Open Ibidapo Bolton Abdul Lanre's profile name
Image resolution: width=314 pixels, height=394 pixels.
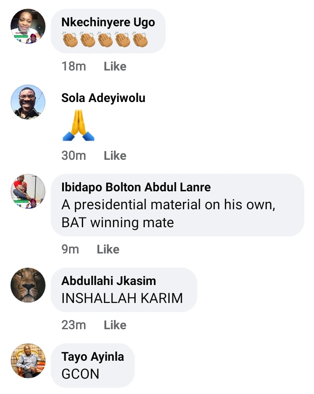[x=136, y=187]
